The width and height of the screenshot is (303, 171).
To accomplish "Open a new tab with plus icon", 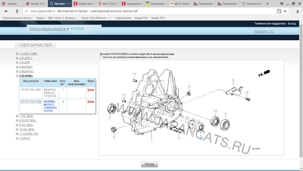I will tap(267, 3).
